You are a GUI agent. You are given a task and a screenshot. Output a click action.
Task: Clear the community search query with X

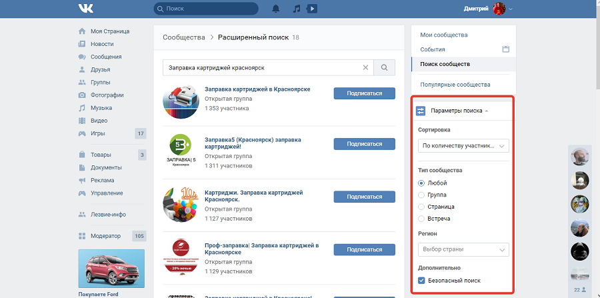(365, 68)
